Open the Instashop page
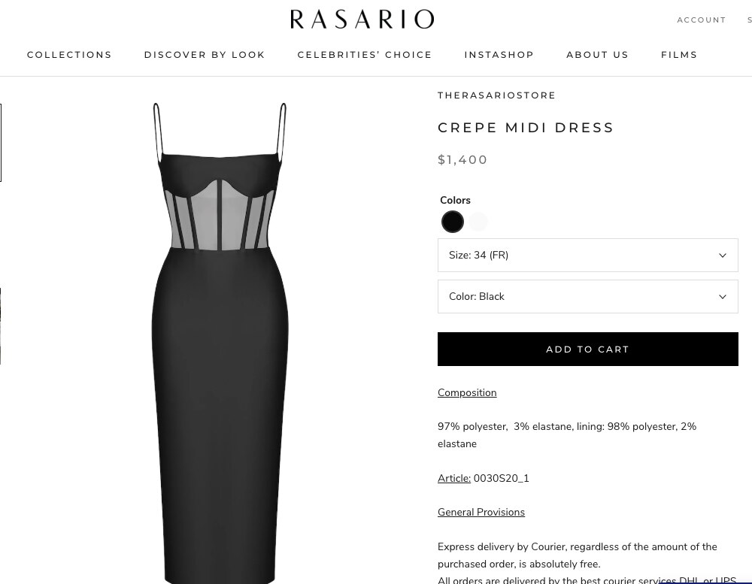Viewport: 752px width, 584px height. tap(499, 55)
